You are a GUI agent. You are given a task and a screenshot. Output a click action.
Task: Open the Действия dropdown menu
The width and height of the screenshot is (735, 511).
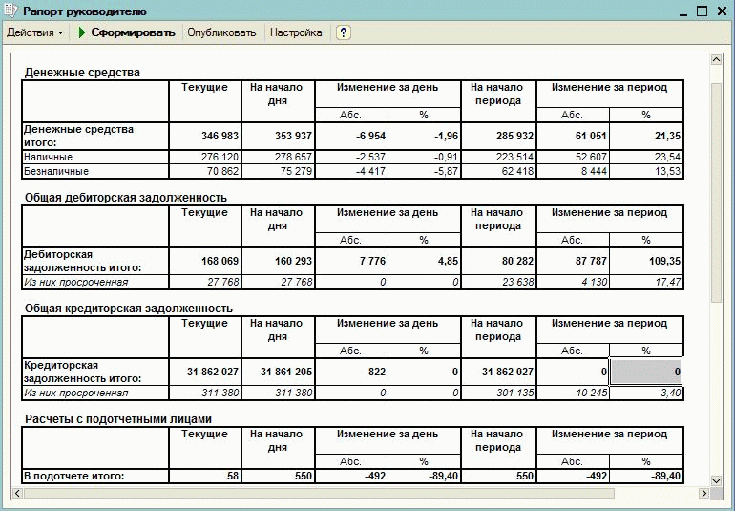34,32
